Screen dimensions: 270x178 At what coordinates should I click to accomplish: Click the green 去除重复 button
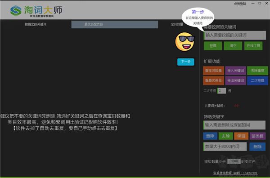[x=257, y=71]
